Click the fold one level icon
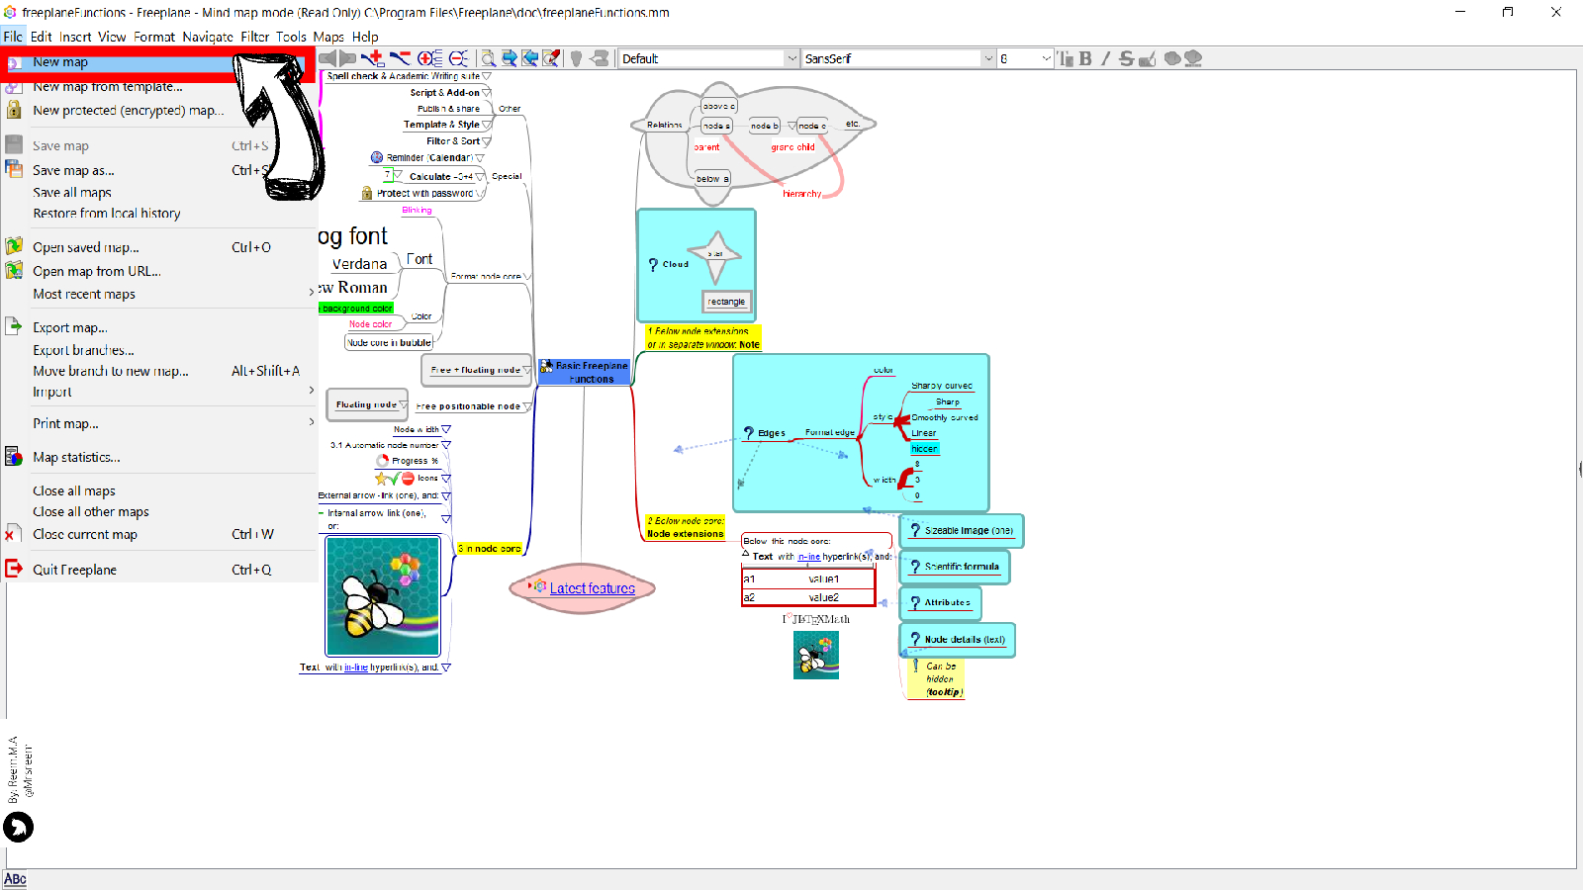 458,58
